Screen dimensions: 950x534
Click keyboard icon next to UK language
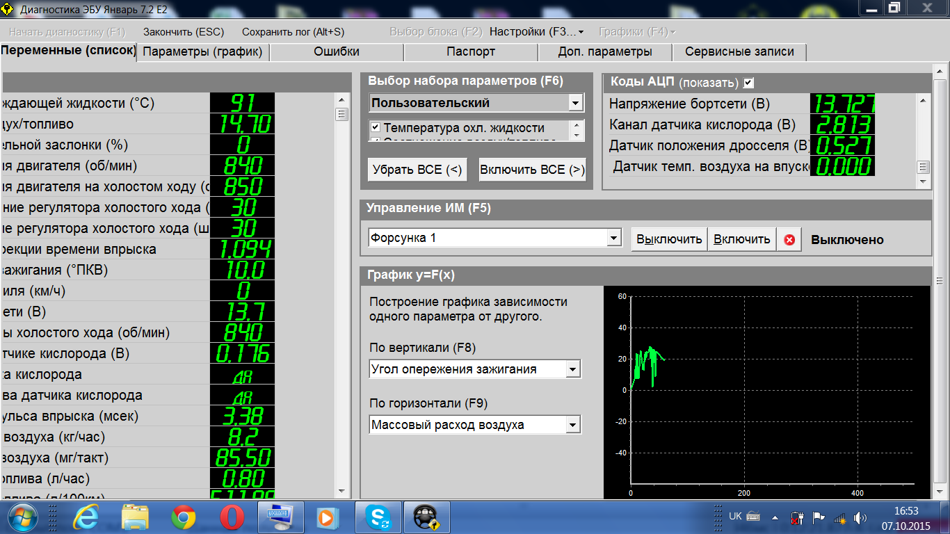pos(753,517)
